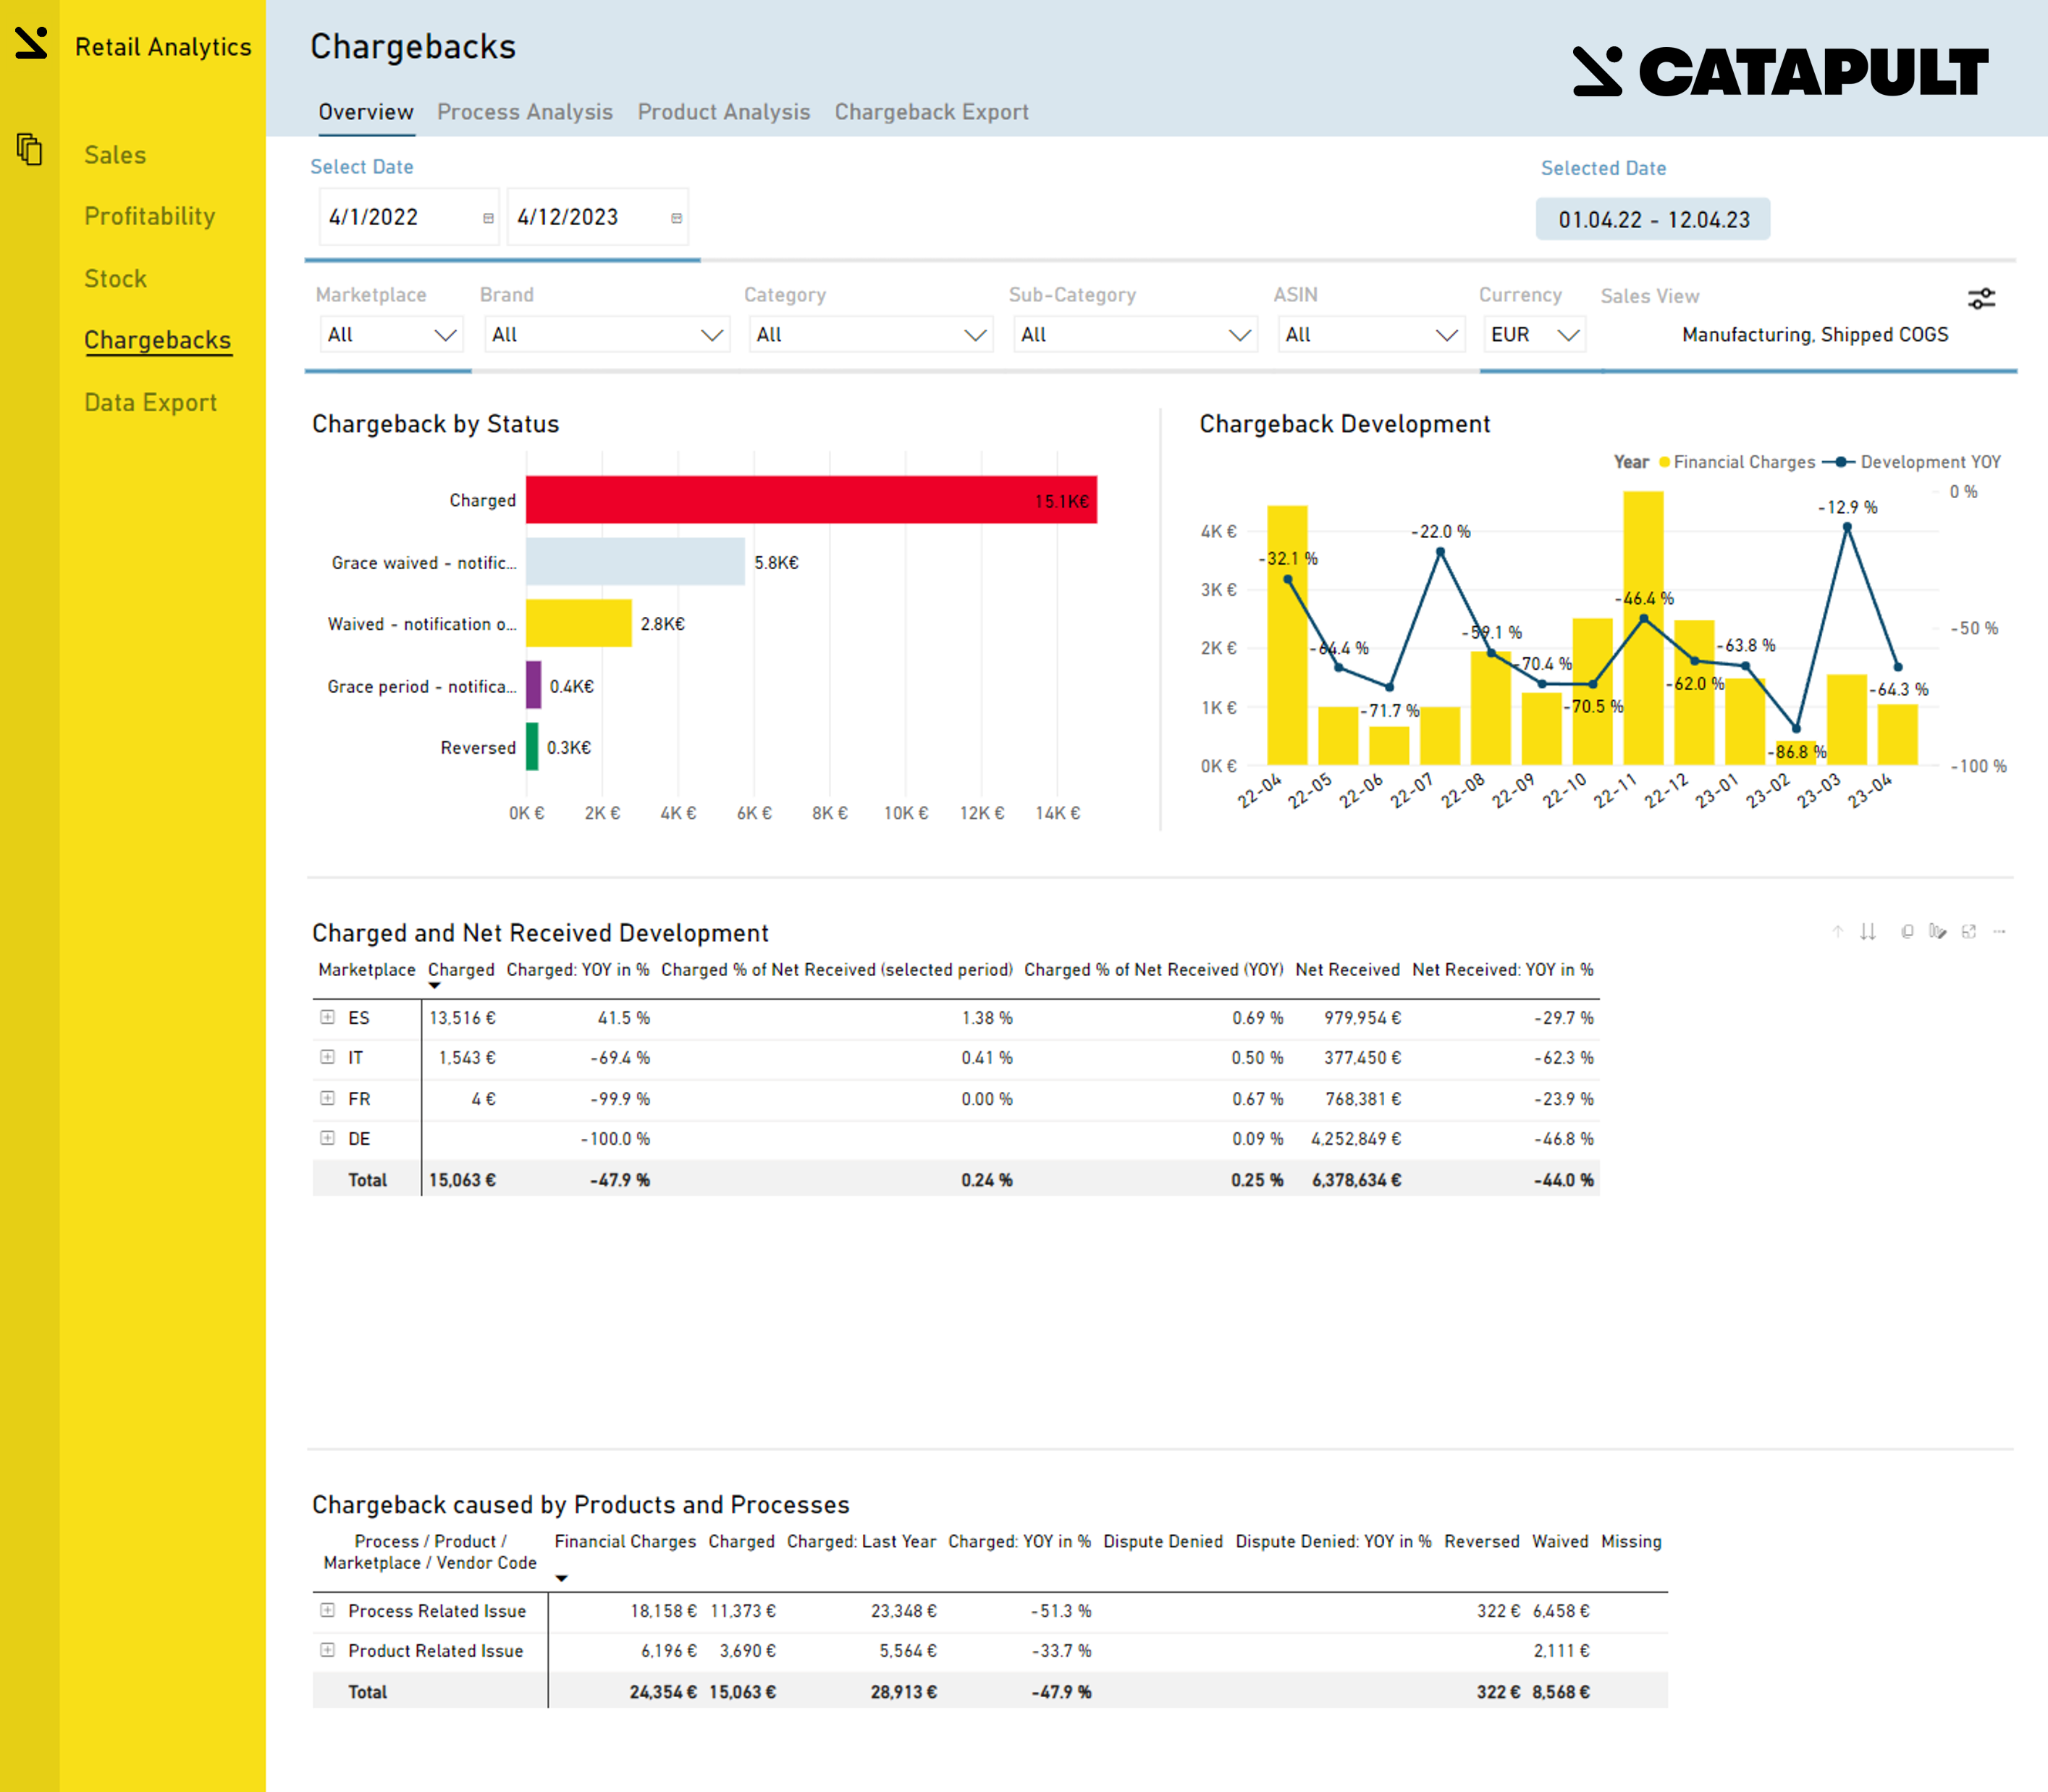
Task: Click the More options ellipsis above the table
Action: tap(2000, 931)
